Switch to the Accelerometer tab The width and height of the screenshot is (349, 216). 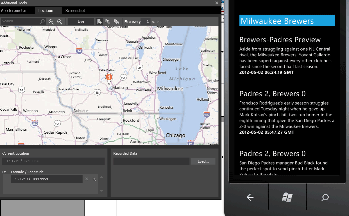coord(14,10)
